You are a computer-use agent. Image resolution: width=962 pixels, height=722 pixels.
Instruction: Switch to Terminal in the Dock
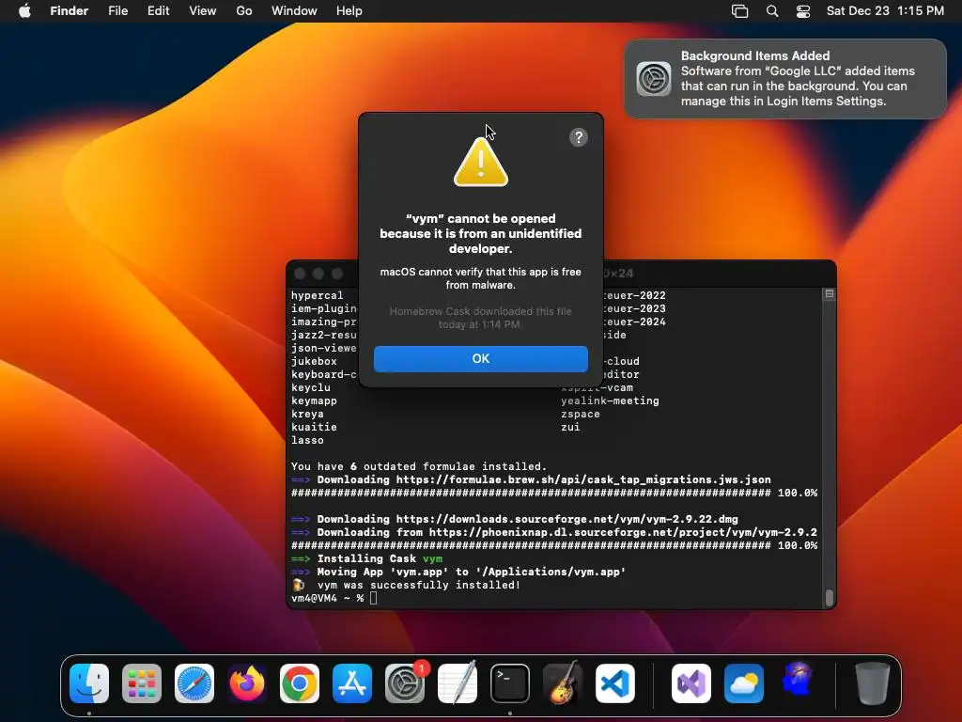[x=510, y=683]
